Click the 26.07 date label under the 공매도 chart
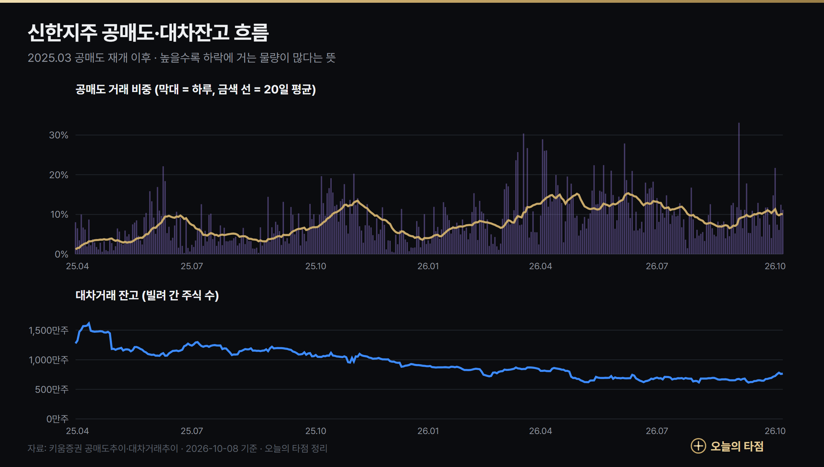The width and height of the screenshot is (824, 467). [x=657, y=266]
